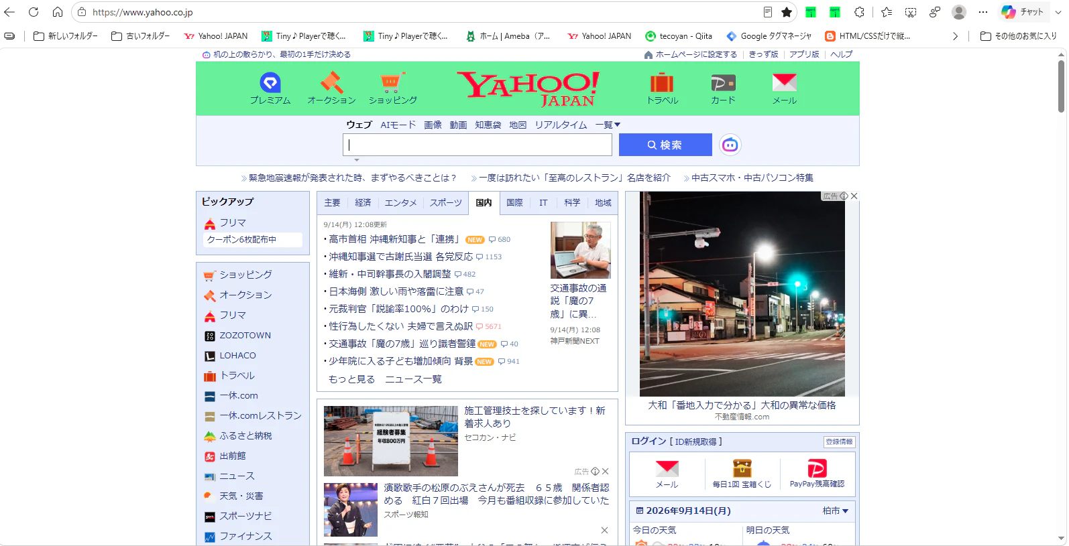
Task: Open PayPay残高確認 icon
Action: [817, 474]
